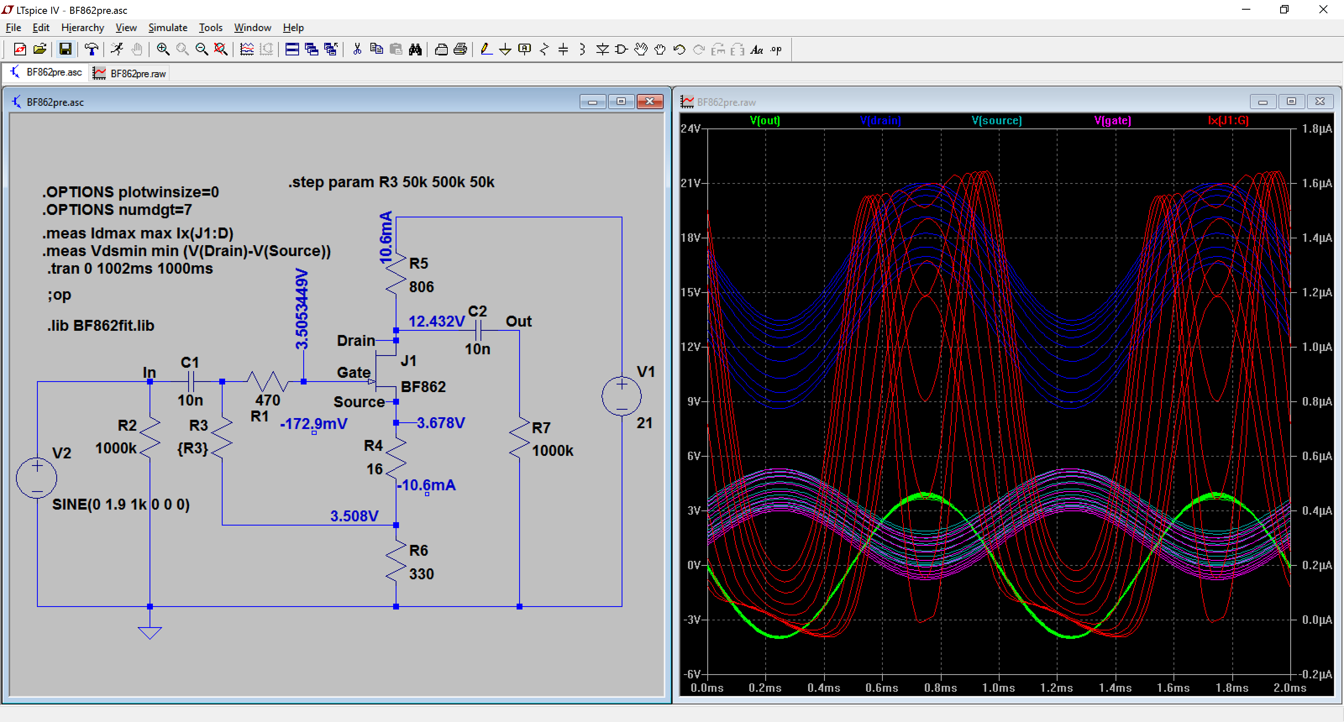The width and height of the screenshot is (1344, 722).
Task: Open the Help menu
Action: click(x=293, y=28)
